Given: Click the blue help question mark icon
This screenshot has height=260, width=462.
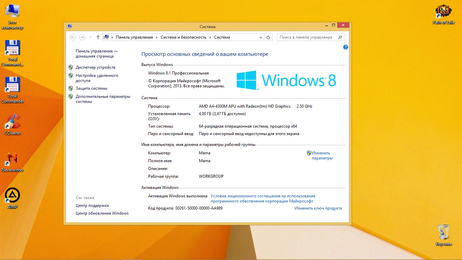Looking at the screenshot, I should pos(345,47).
